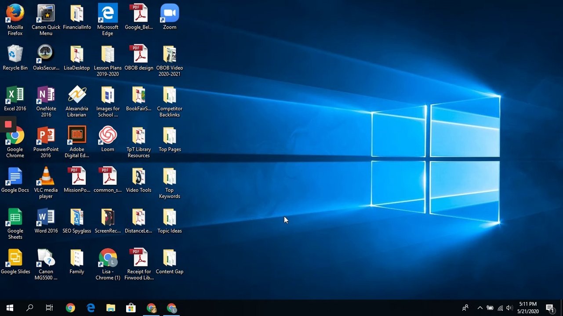This screenshot has width=563, height=316.
Task: Switch to Chrome window with avatar photo badge
Action: (x=151, y=308)
